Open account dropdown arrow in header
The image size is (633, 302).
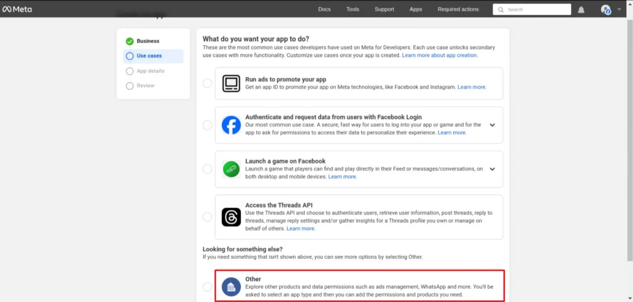[619, 9]
